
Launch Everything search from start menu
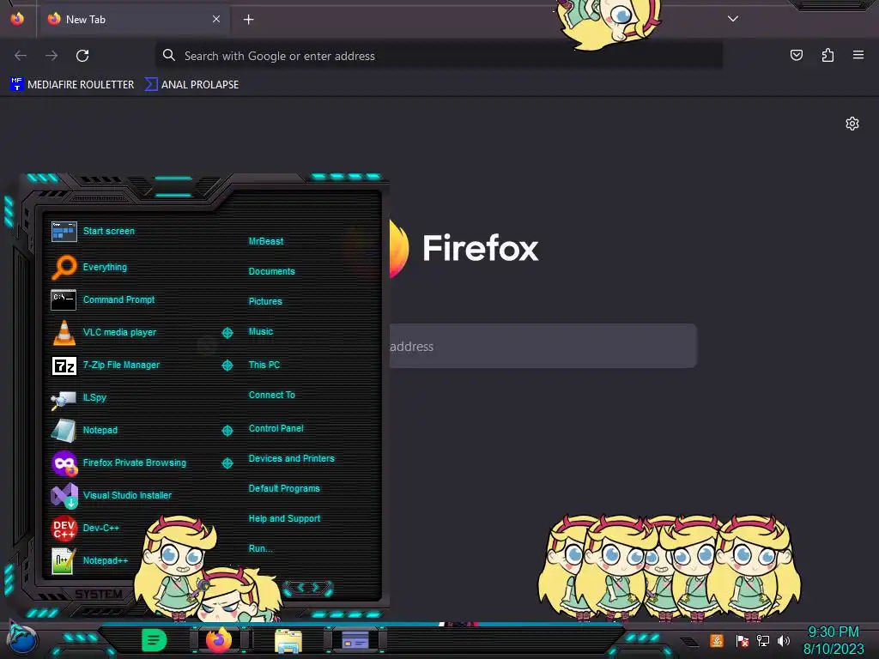pyautogui.click(x=89, y=268)
